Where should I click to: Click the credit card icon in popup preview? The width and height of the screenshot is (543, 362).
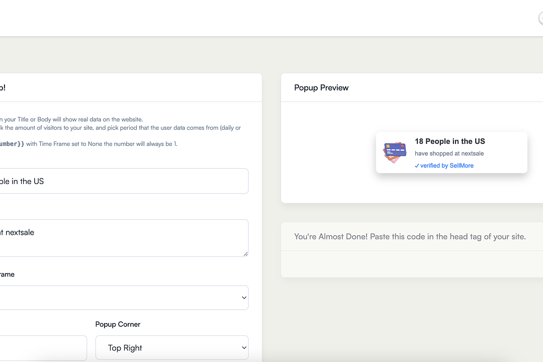395,152
